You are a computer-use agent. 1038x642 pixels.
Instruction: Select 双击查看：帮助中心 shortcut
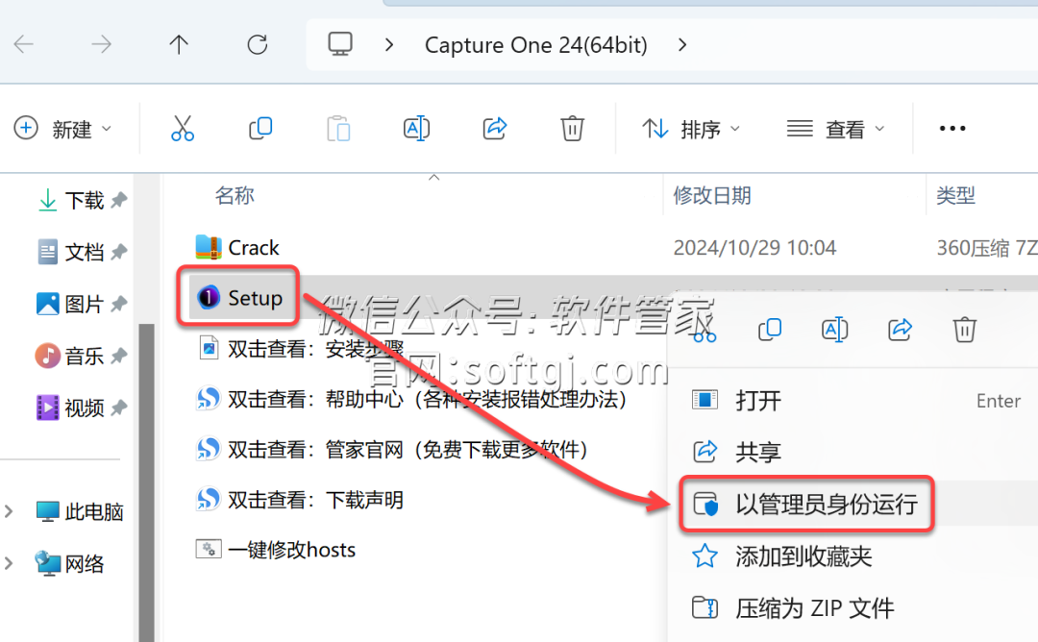click(x=427, y=399)
